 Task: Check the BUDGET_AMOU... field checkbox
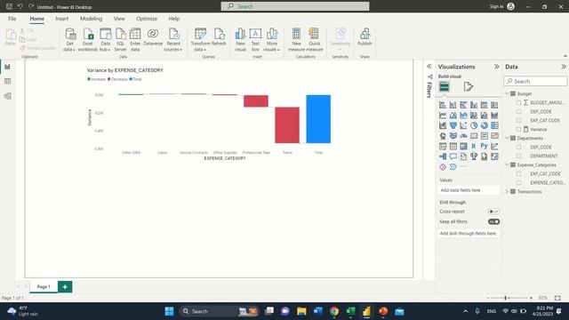pyautogui.click(x=518, y=103)
